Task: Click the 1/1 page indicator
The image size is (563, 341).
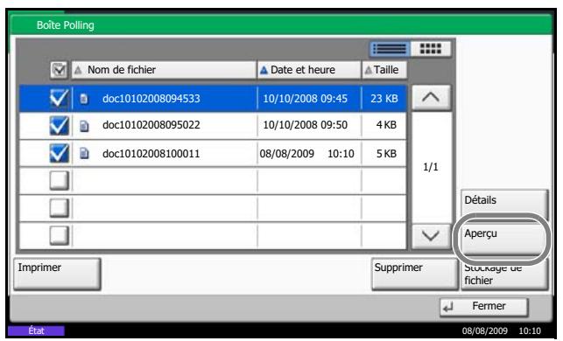Action: coord(431,167)
